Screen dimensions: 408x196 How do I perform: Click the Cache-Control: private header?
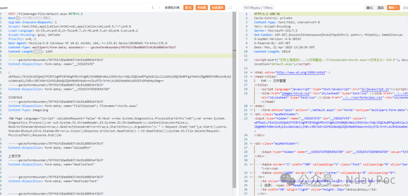point(273,18)
